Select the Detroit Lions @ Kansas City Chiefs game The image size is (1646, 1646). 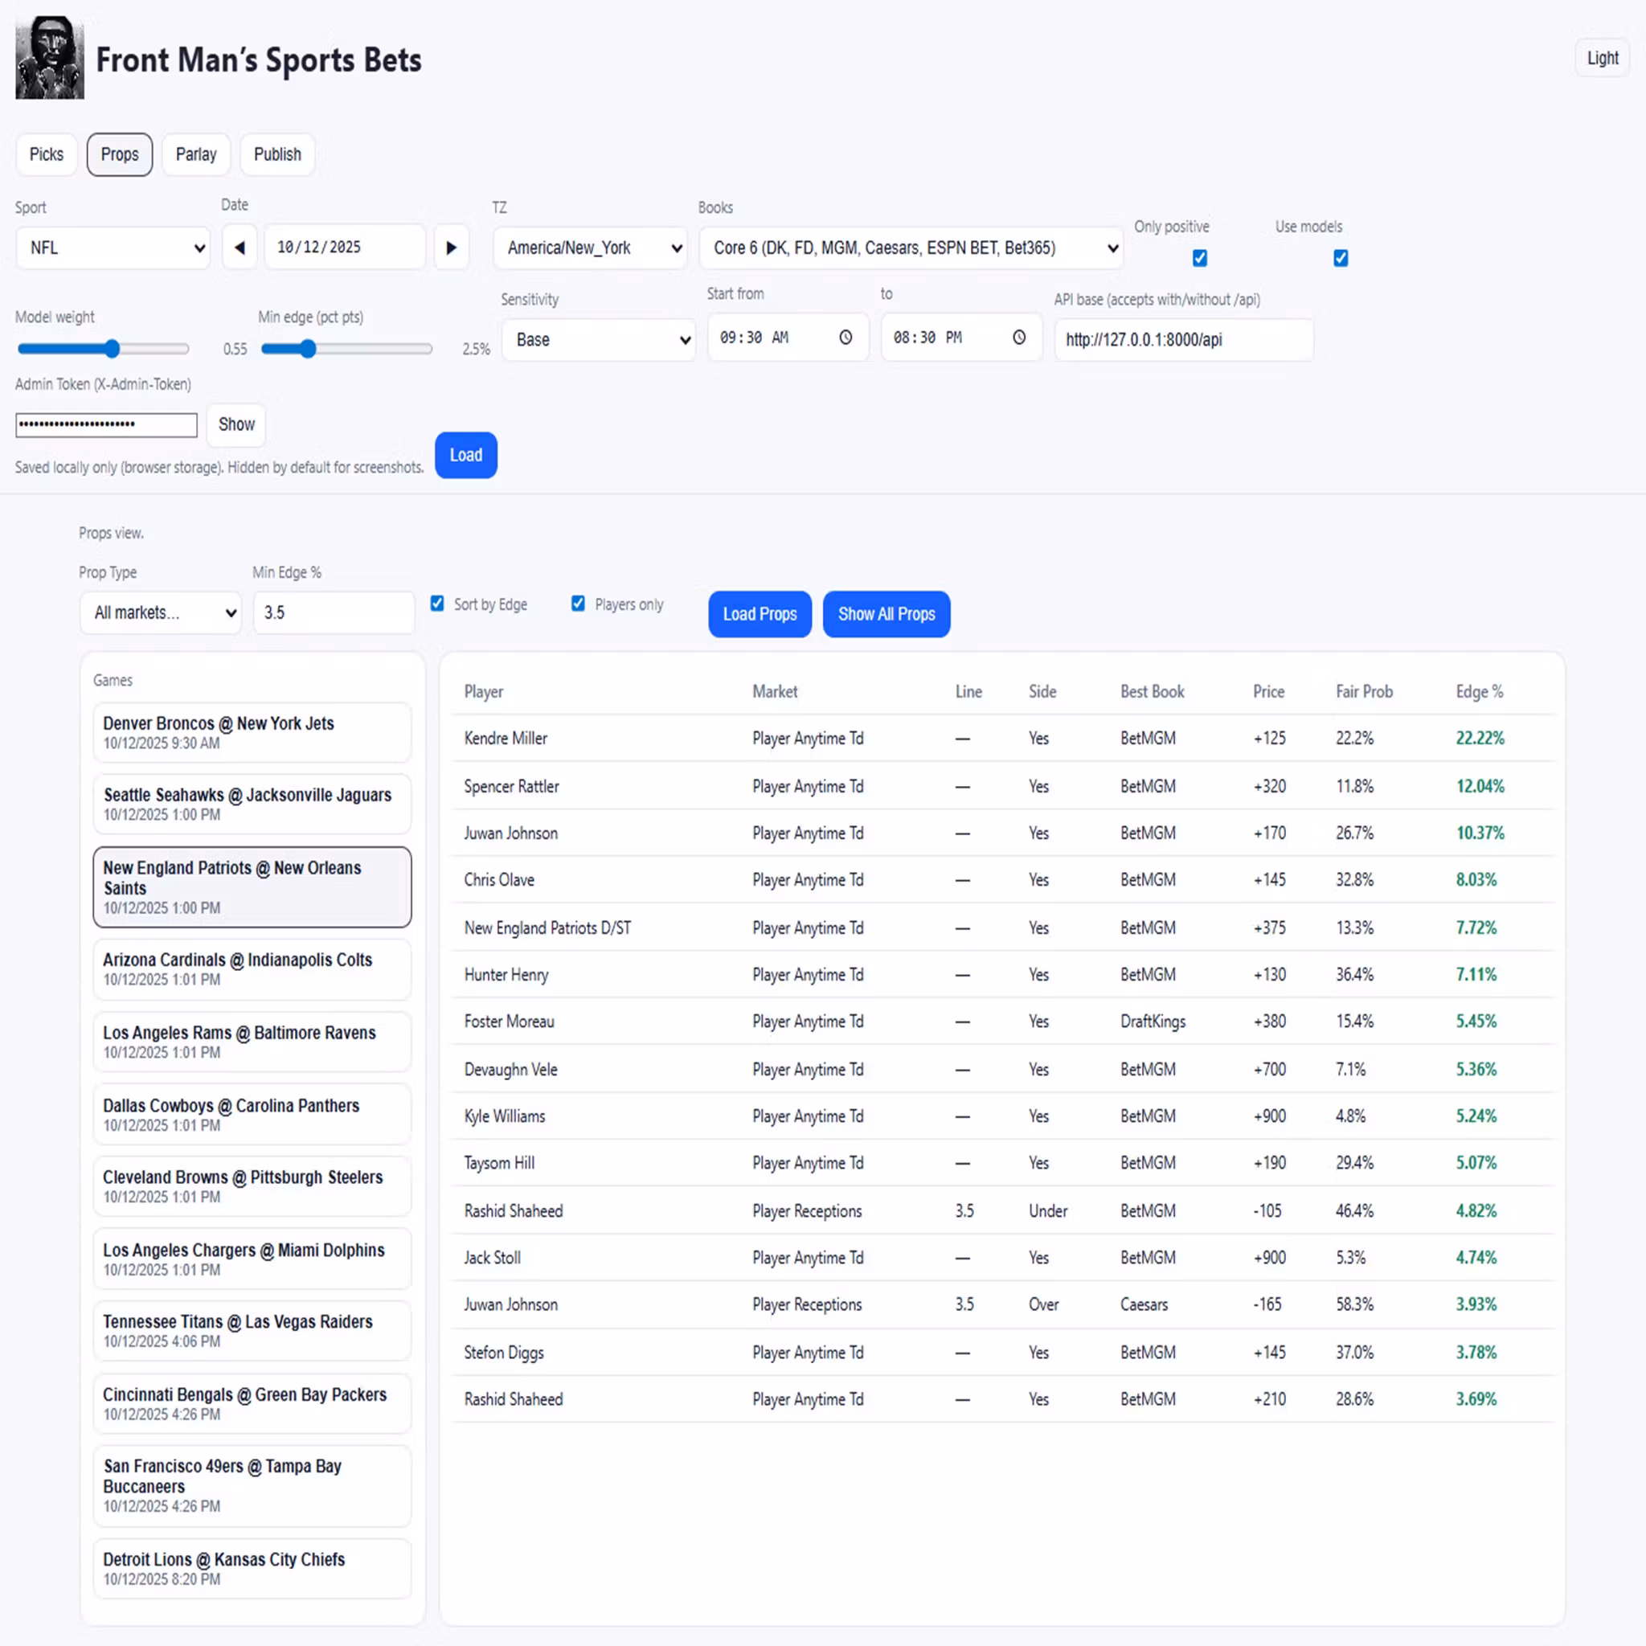pos(252,1569)
